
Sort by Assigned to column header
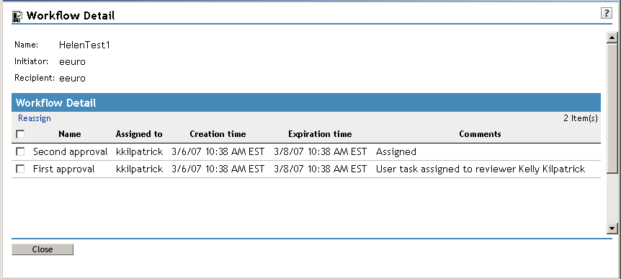tap(139, 134)
